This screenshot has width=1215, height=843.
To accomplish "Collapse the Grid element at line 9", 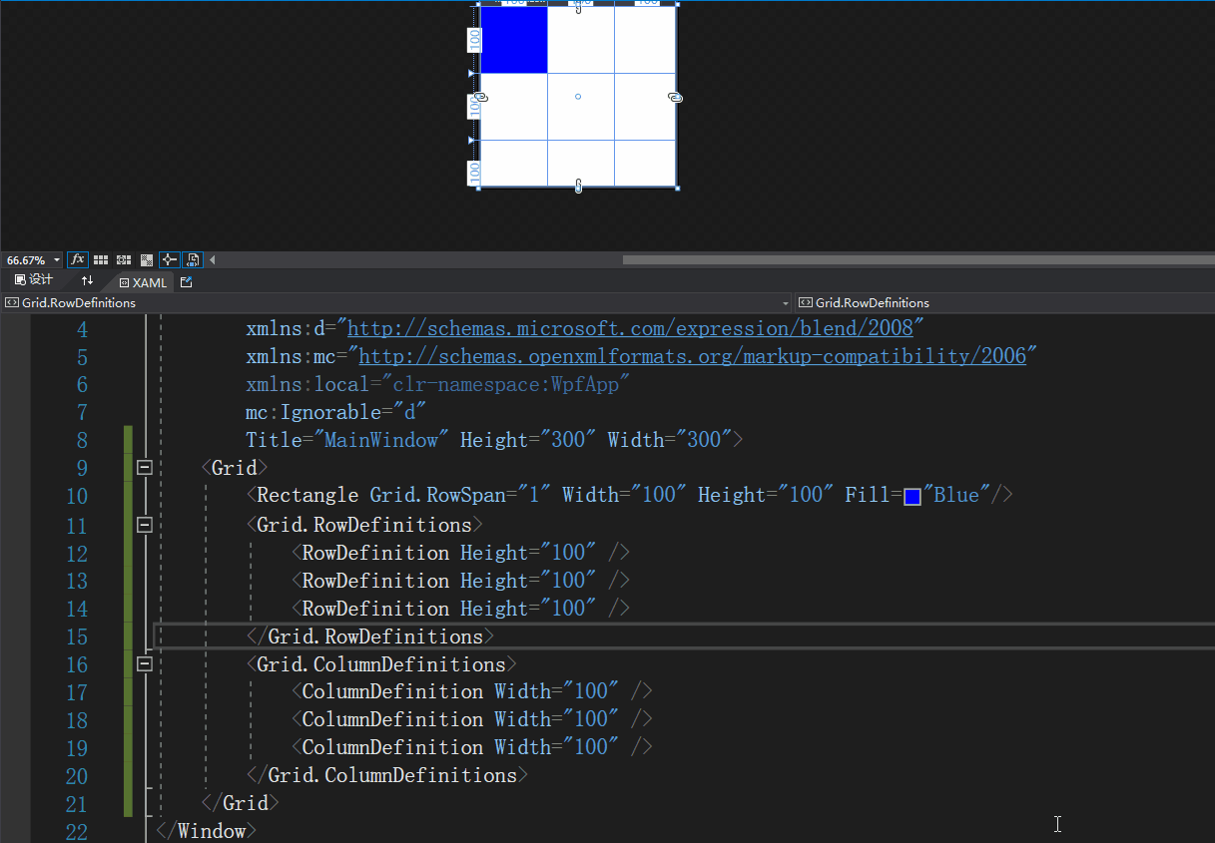I will tap(145, 468).
